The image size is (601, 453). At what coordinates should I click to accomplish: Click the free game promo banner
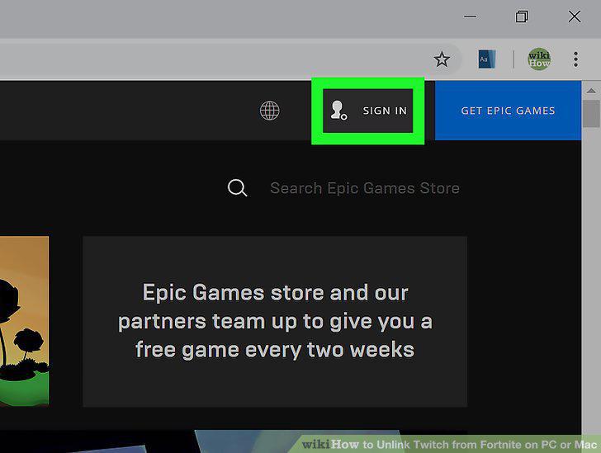275,322
